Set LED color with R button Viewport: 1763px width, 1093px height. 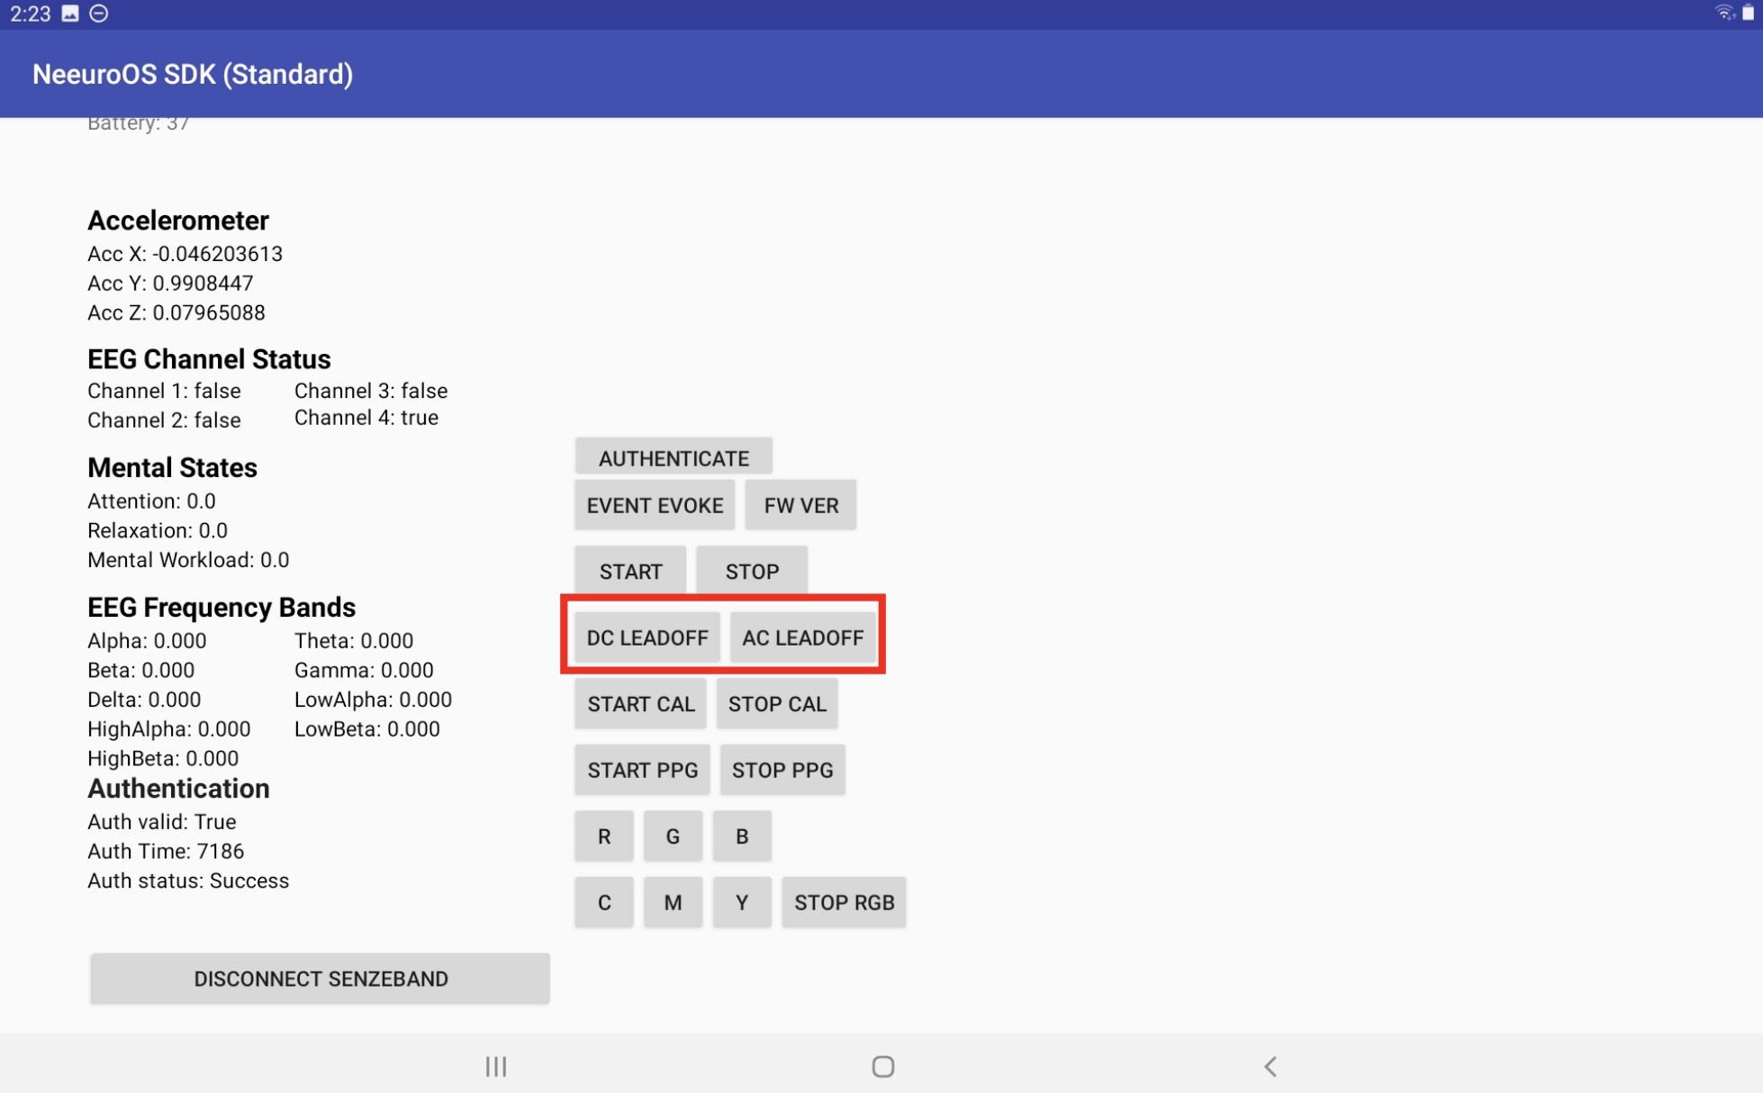(603, 836)
